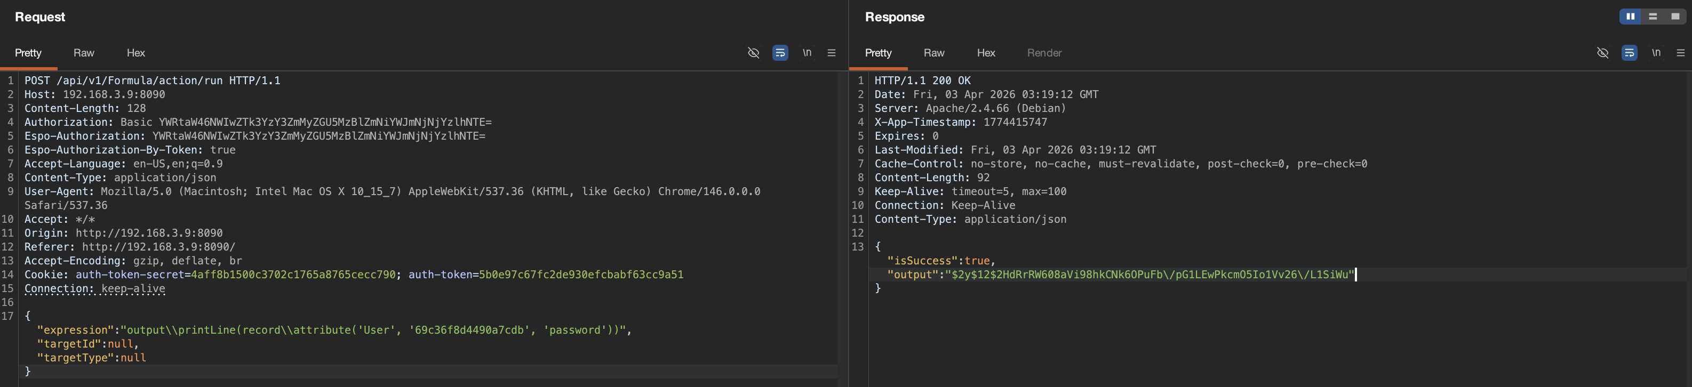Open the Response panel options menu icon

1681,52
